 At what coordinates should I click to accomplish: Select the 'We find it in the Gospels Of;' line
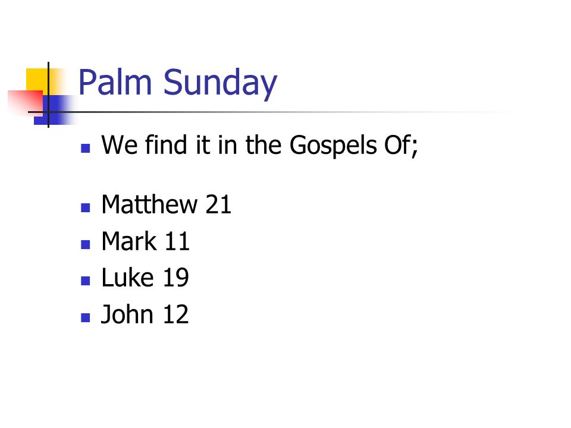pos(259,146)
